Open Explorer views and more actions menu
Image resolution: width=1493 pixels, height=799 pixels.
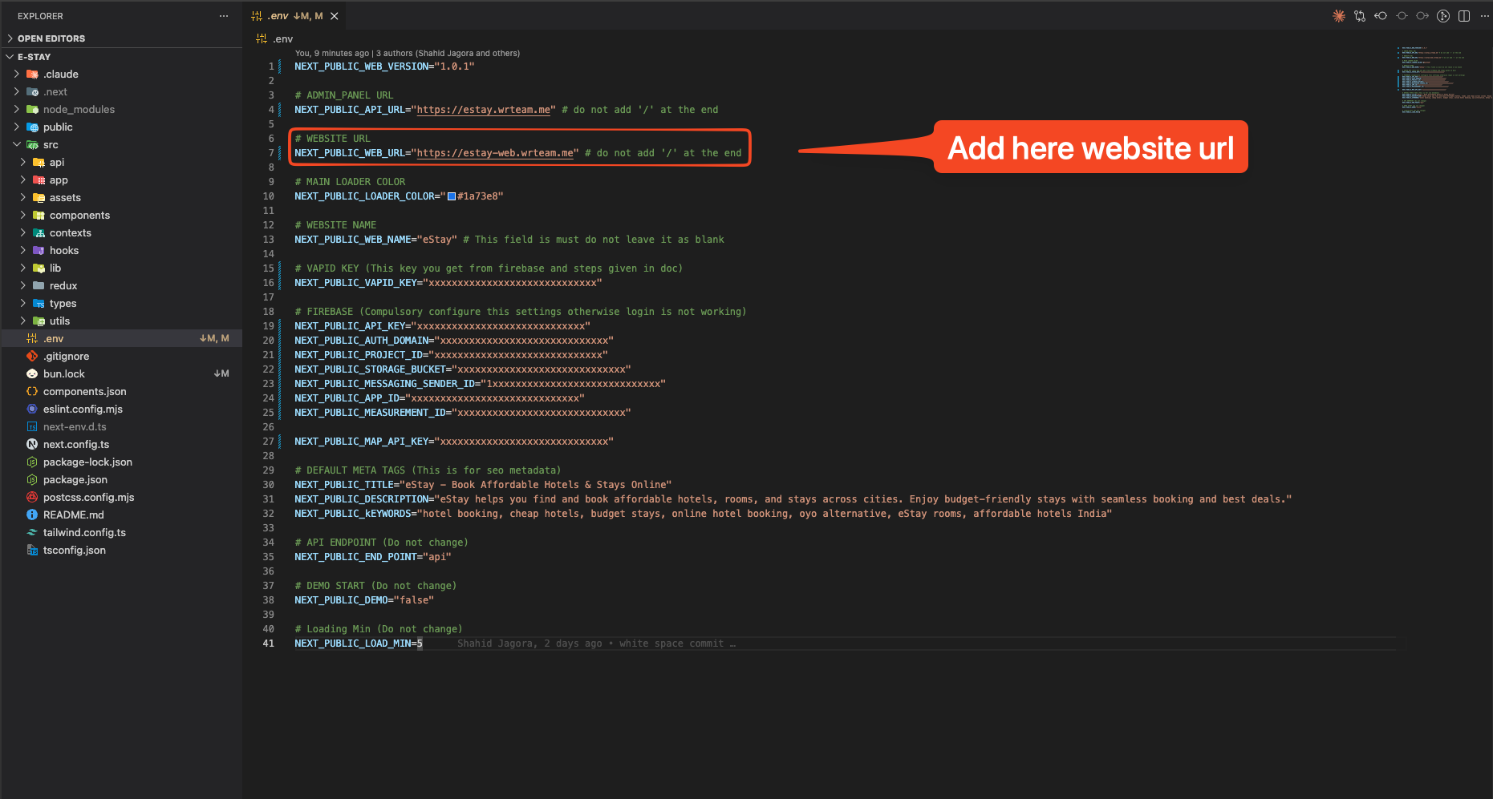point(224,16)
